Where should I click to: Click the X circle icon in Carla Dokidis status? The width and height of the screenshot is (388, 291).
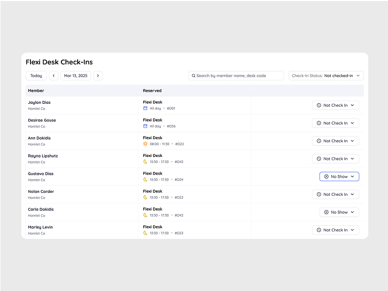click(326, 213)
